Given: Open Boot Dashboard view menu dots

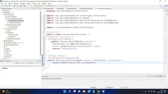Looking at the screenshot, I should (40, 63).
